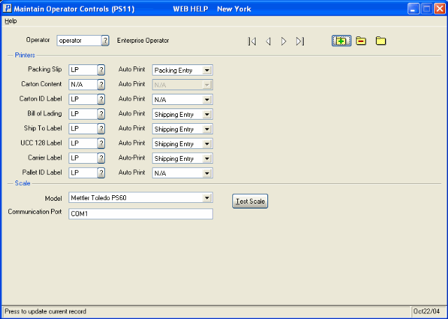Click the plain yellow folder icon
The width and height of the screenshot is (448, 319).
click(381, 41)
